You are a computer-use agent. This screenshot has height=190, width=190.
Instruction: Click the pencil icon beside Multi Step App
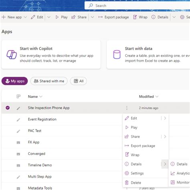click(18, 177)
